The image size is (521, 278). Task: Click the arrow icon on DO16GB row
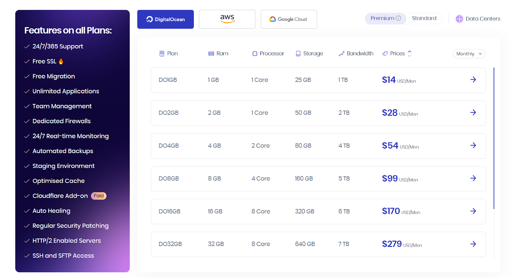tap(473, 211)
